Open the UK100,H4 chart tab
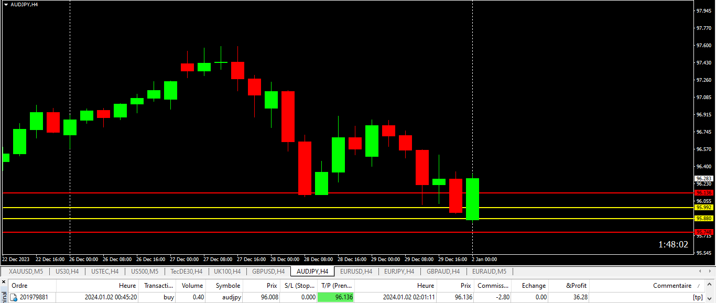This screenshot has width=716, height=303. pos(227,271)
